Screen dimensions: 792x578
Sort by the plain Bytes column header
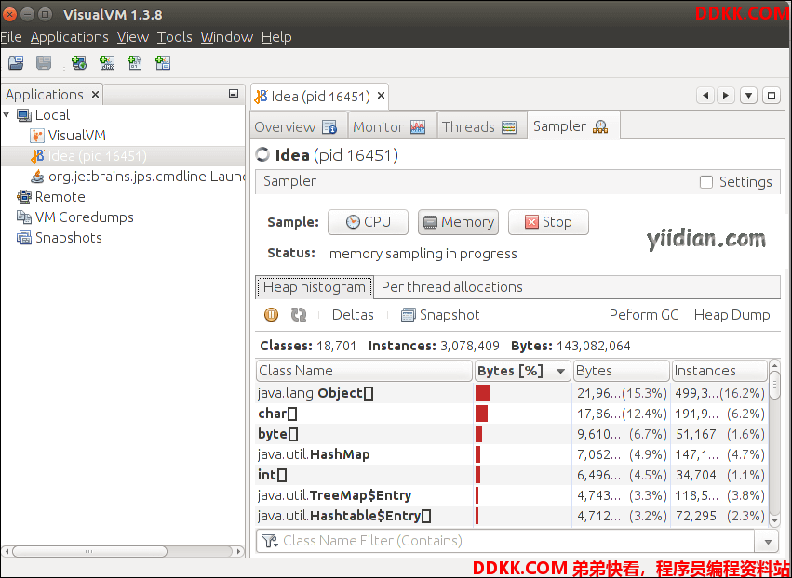coord(622,371)
